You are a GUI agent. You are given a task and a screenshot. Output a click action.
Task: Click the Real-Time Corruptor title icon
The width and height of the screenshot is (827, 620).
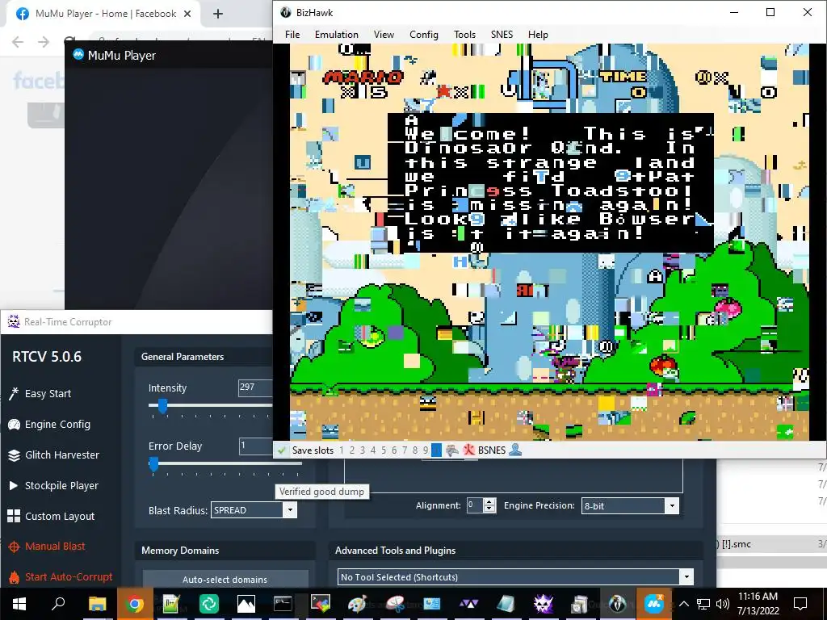point(14,321)
